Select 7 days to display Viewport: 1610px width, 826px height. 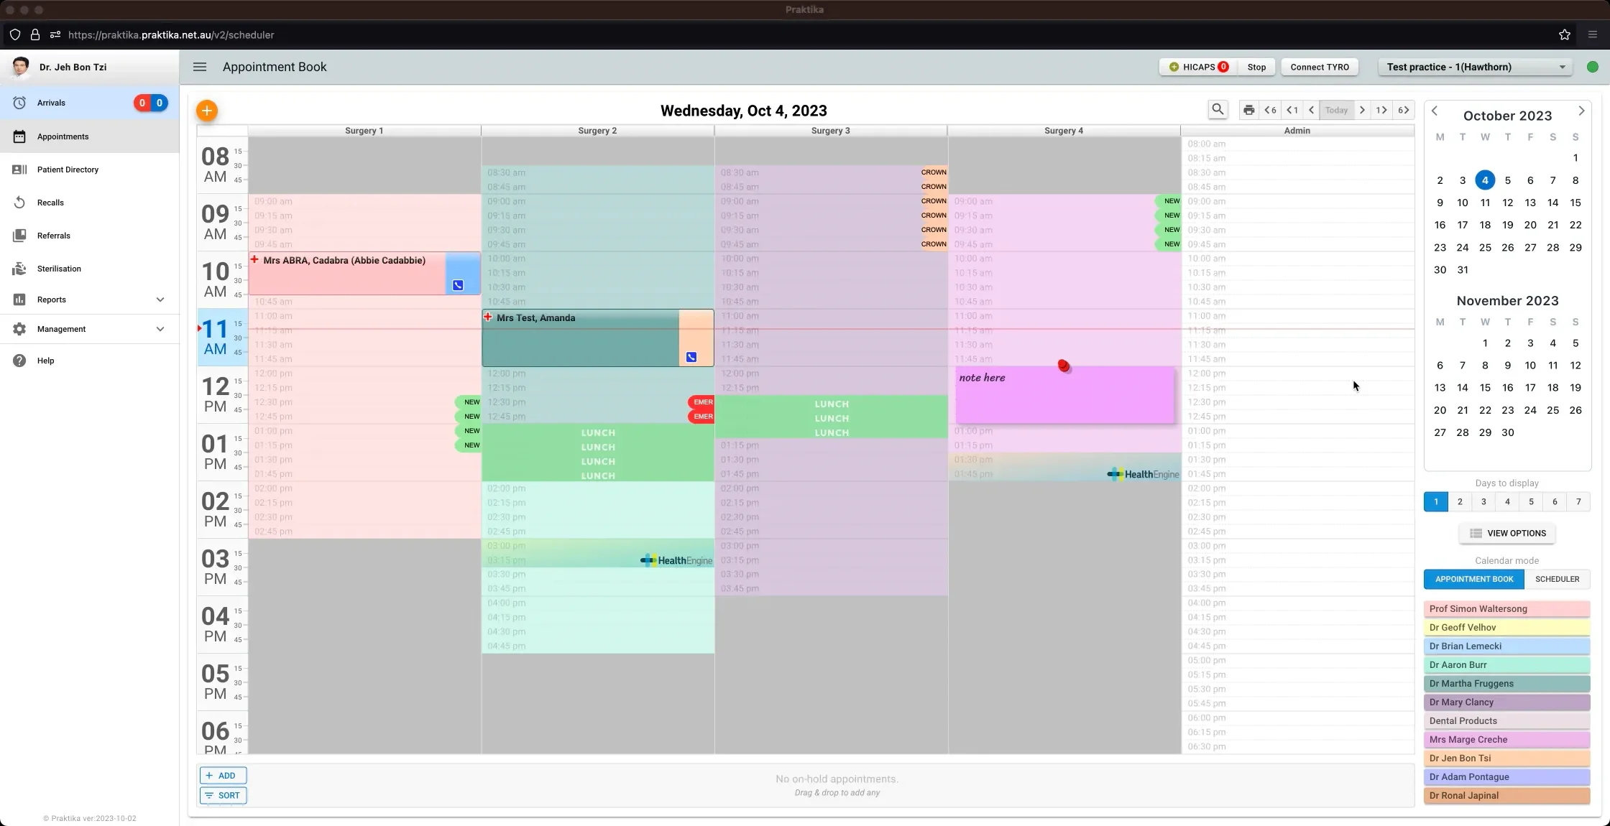tap(1578, 502)
